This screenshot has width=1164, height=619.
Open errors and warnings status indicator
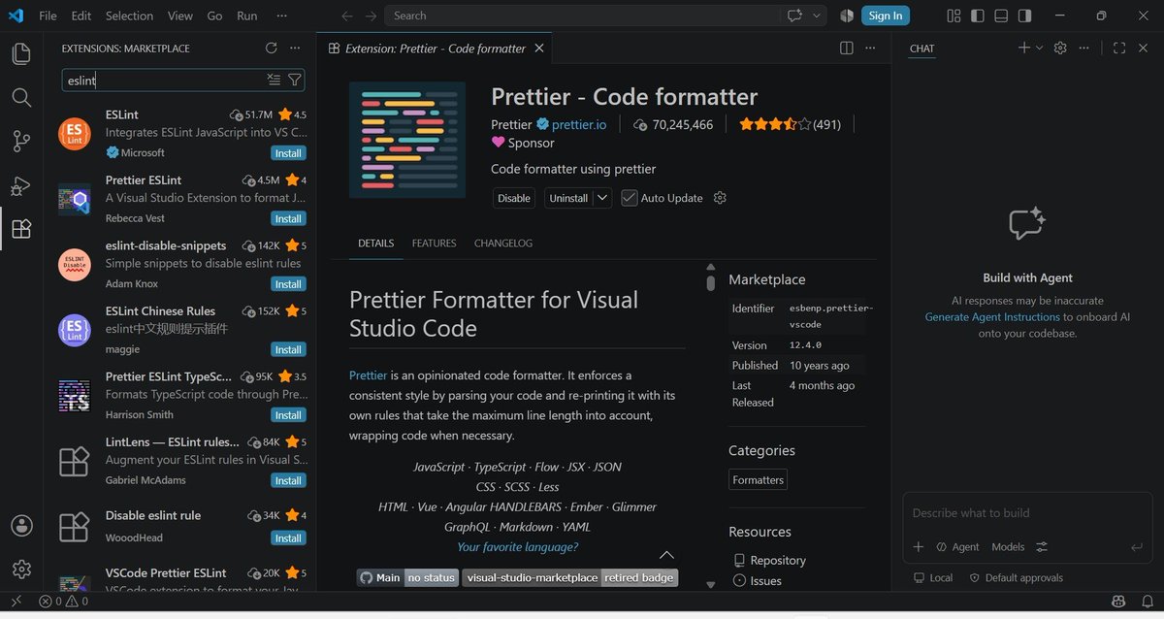(63, 602)
